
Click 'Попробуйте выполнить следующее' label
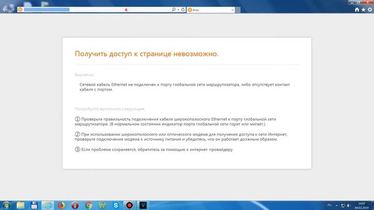click(110, 109)
